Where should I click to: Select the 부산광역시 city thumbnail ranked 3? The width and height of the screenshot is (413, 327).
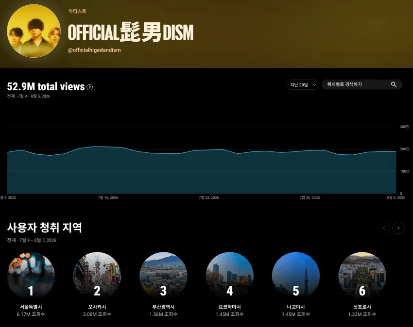(163, 276)
